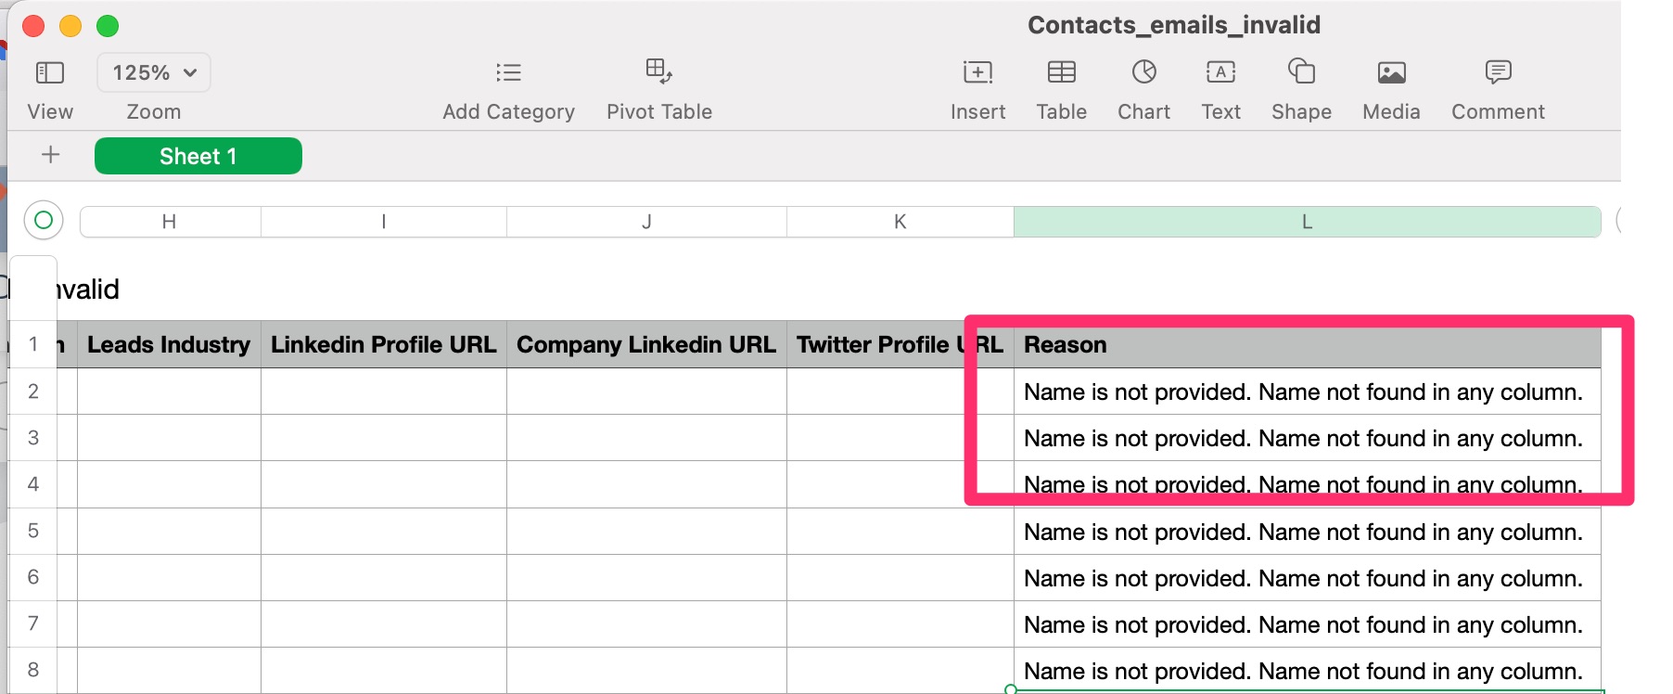Switch to the Sheet 1 tab
Viewport: 1673px width, 694px height.
pyautogui.click(x=198, y=156)
